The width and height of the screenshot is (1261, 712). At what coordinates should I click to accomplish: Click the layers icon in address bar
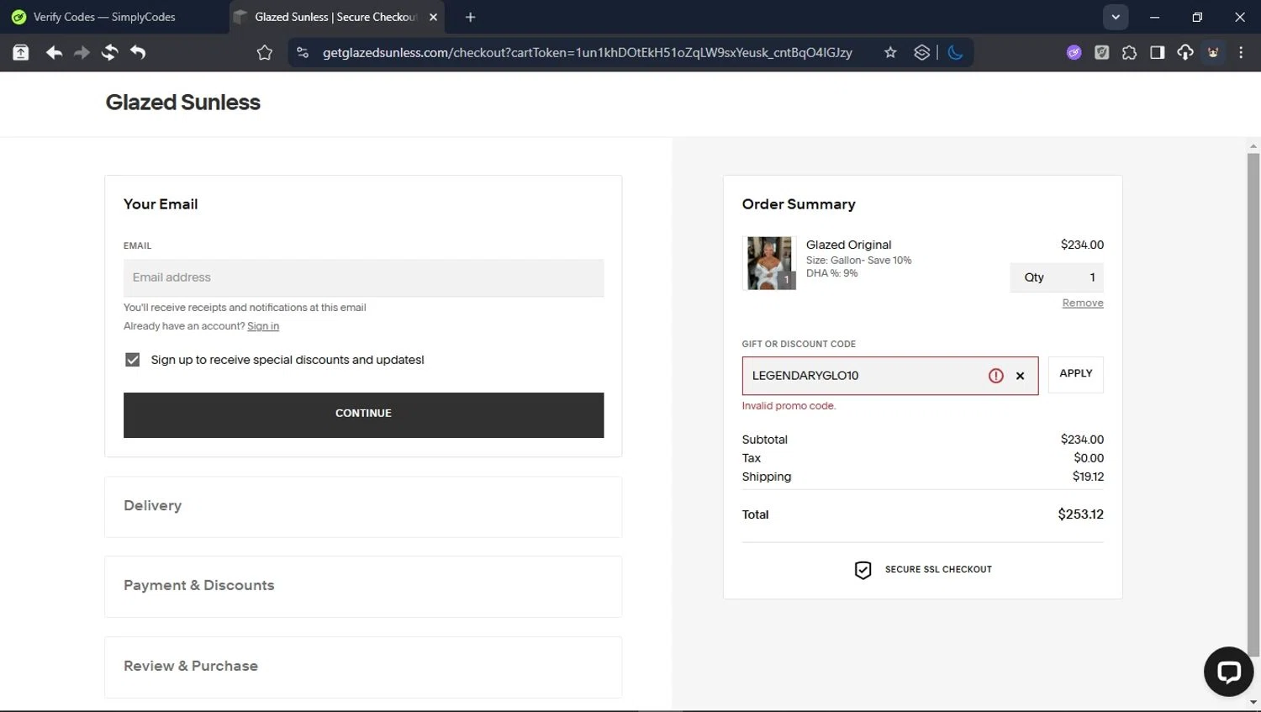(x=921, y=53)
